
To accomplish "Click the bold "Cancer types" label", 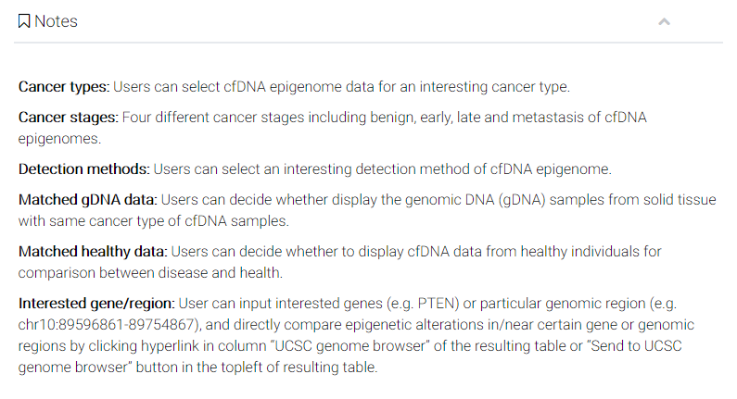I will (63, 87).
